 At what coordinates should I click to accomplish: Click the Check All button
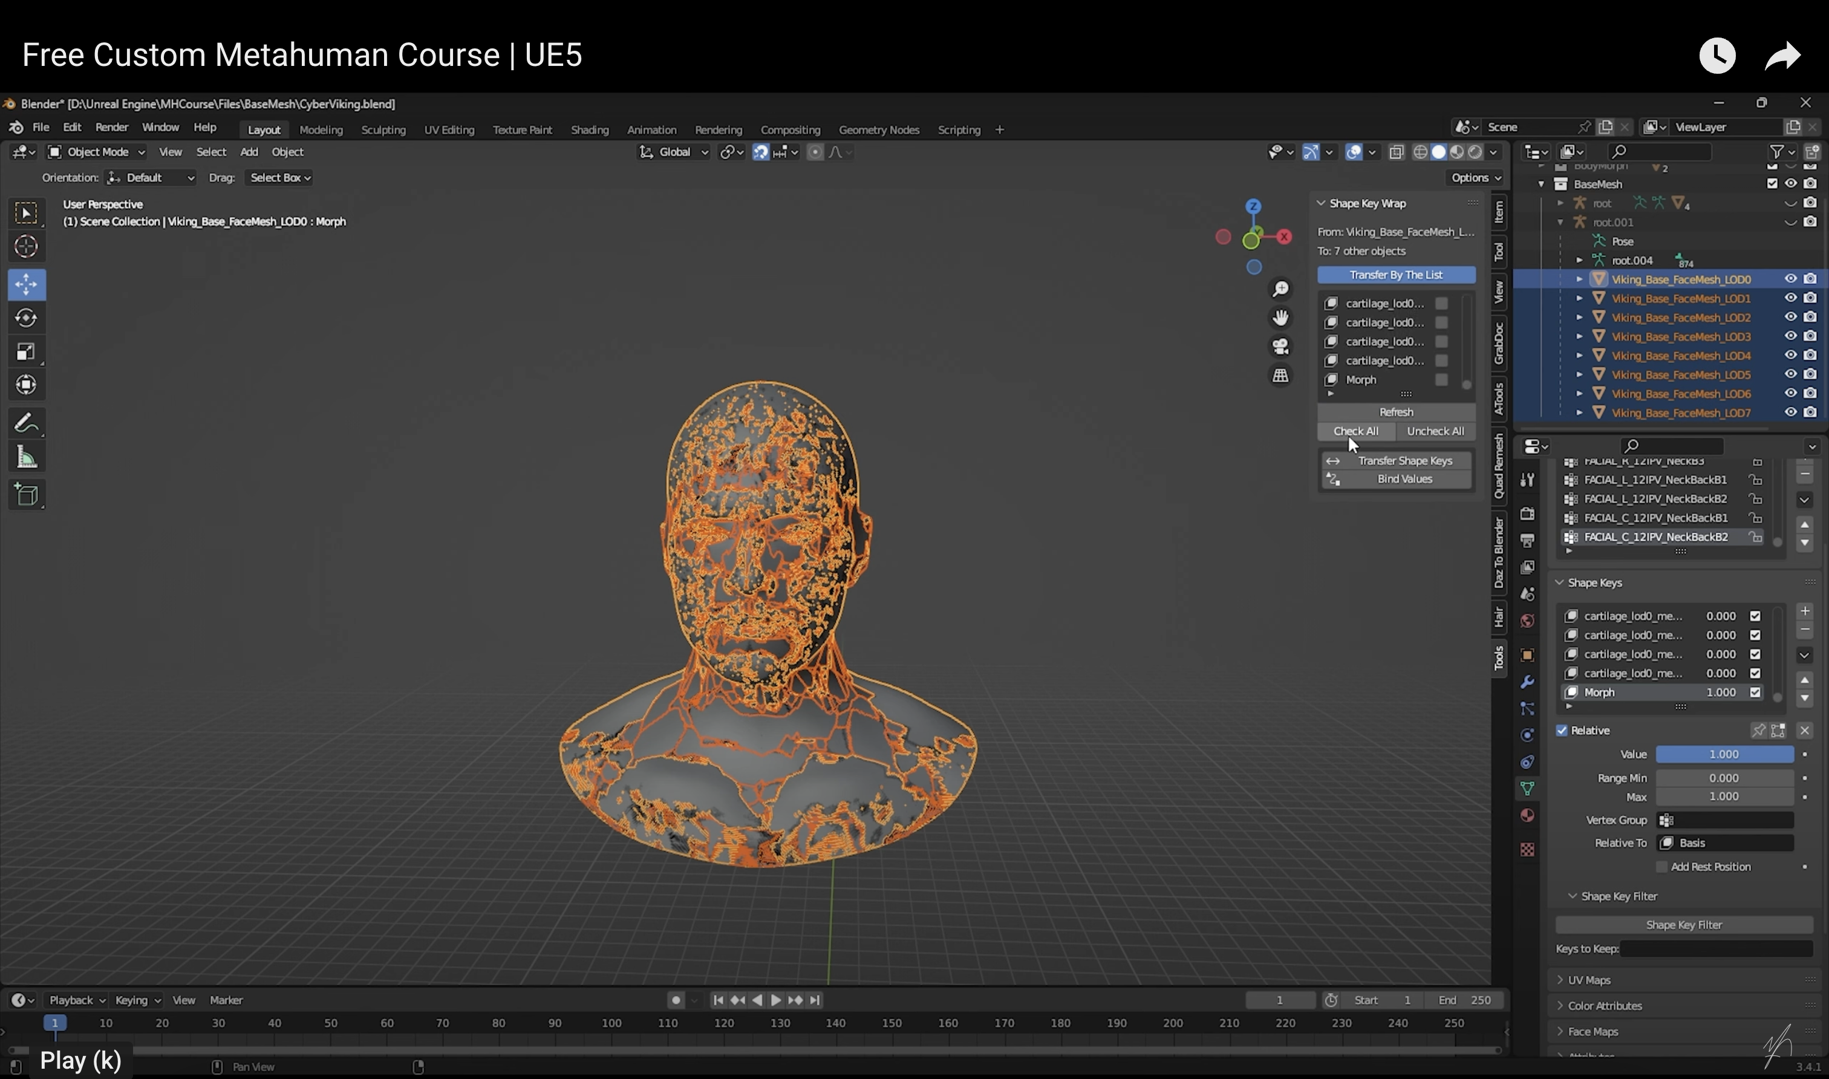tap(1356, 431)
